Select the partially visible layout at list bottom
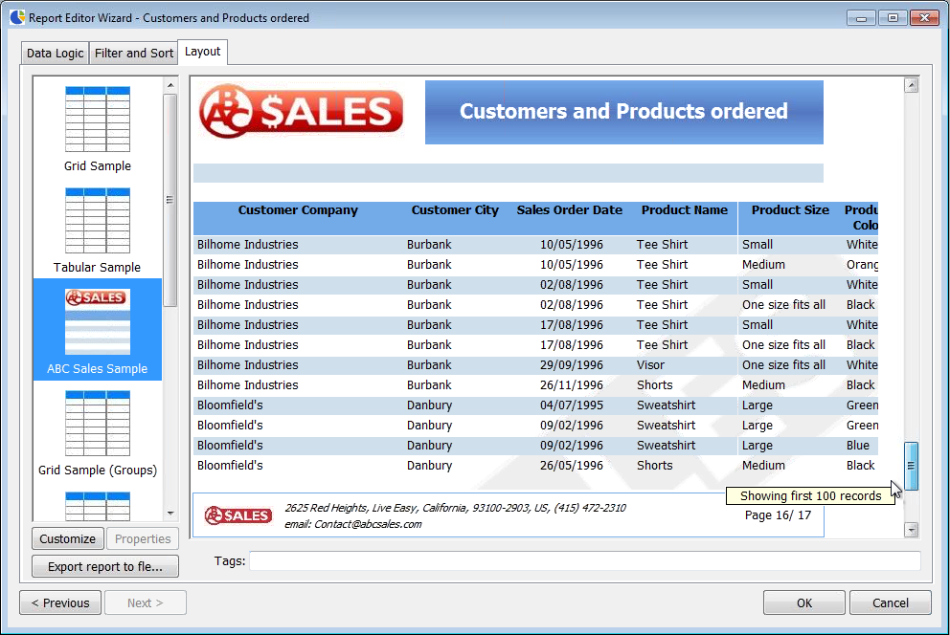The height and width of the screenshot is (635, 950). 97,505
